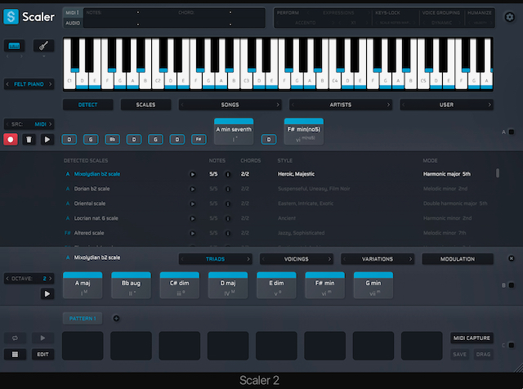
Task: Toggle KEYS-LOCK on
Action: [x=387, y=13]
